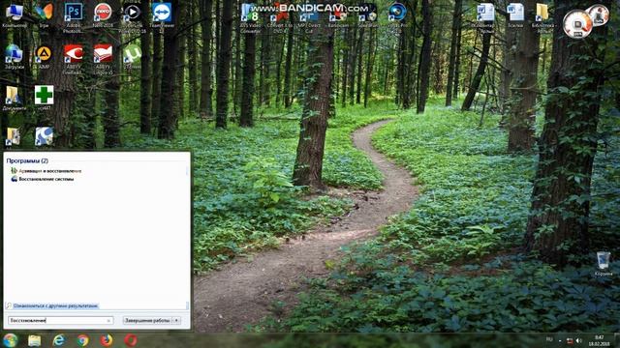The image size is (620, 348).
Task: Click the CPU meter gauge gadget
Action: [577, 24]
